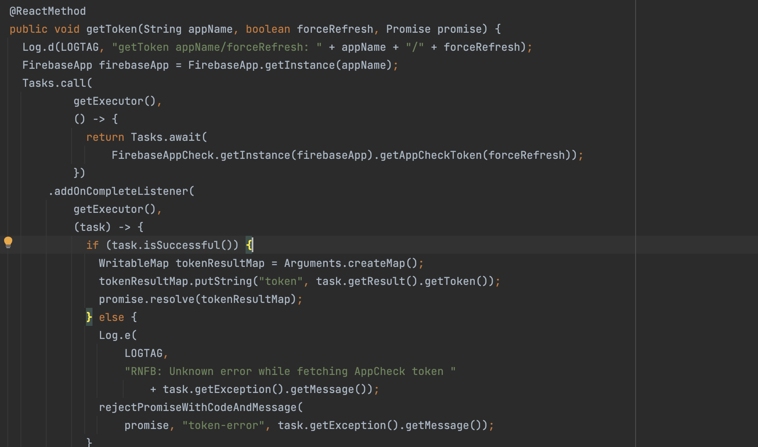The height and width of the screenshot is (447, 758).
Task: Click highlighted opening brace after isSuccessful()
Action: click(249, 245)
